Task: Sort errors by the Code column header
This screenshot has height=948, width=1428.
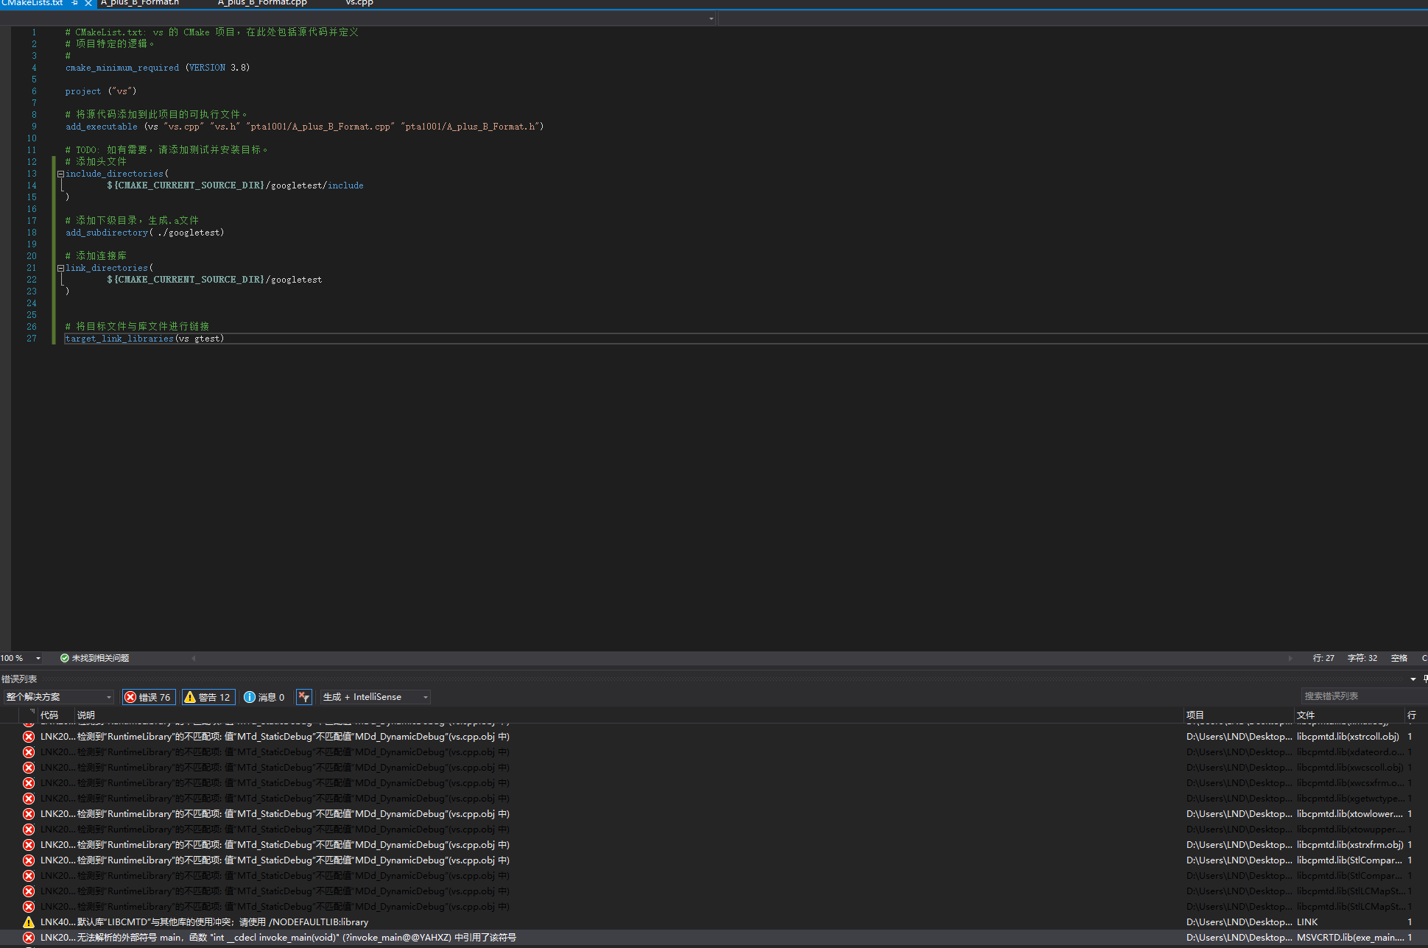Action: point(49,715)
